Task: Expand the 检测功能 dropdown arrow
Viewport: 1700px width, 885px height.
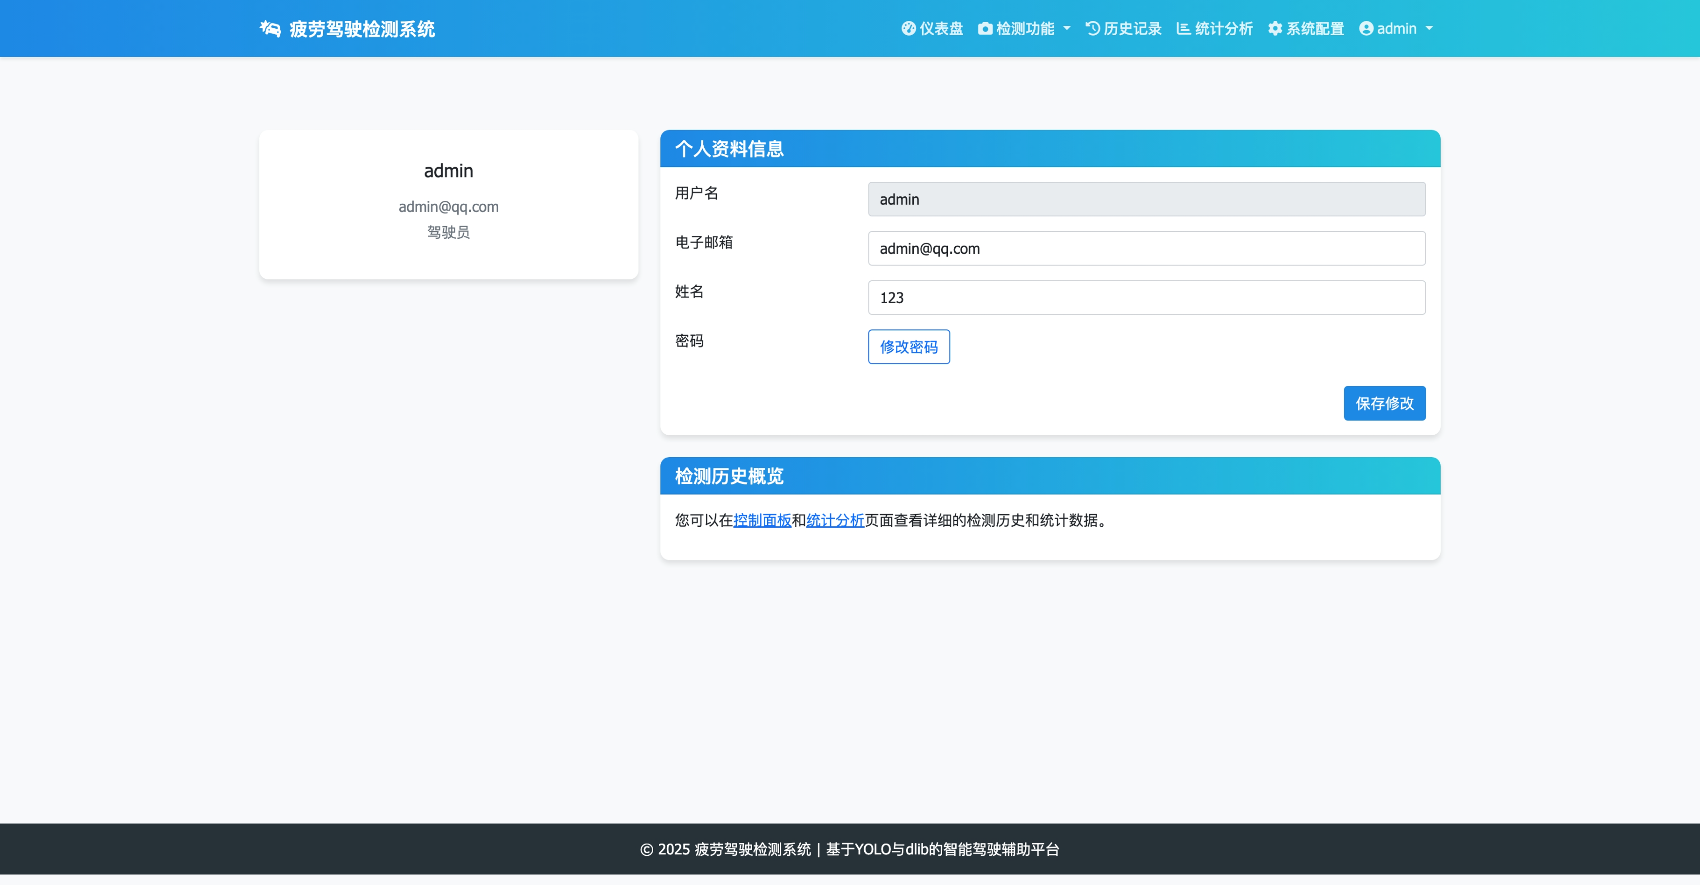Action: [1067, 28]
